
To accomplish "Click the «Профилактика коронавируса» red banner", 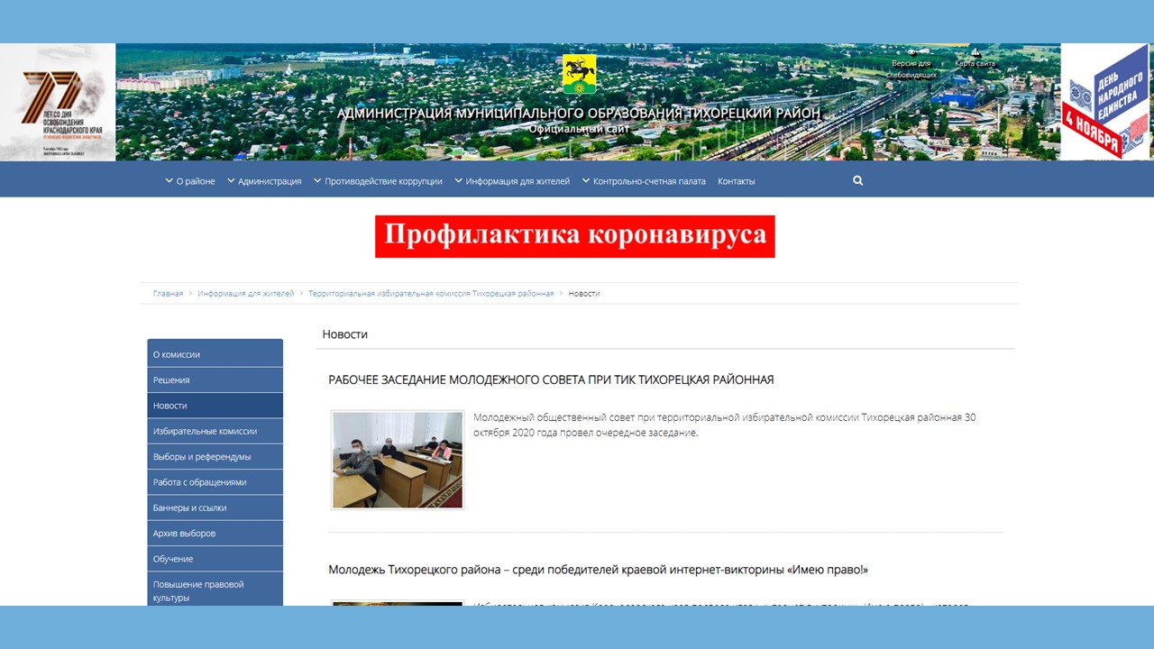I will click(x=575, y=236).
